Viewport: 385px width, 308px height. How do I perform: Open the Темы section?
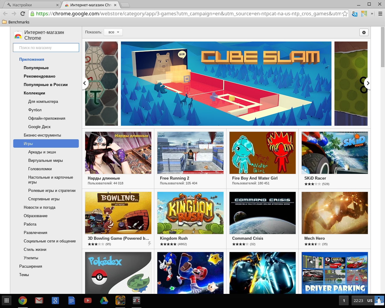pos(24,275)
